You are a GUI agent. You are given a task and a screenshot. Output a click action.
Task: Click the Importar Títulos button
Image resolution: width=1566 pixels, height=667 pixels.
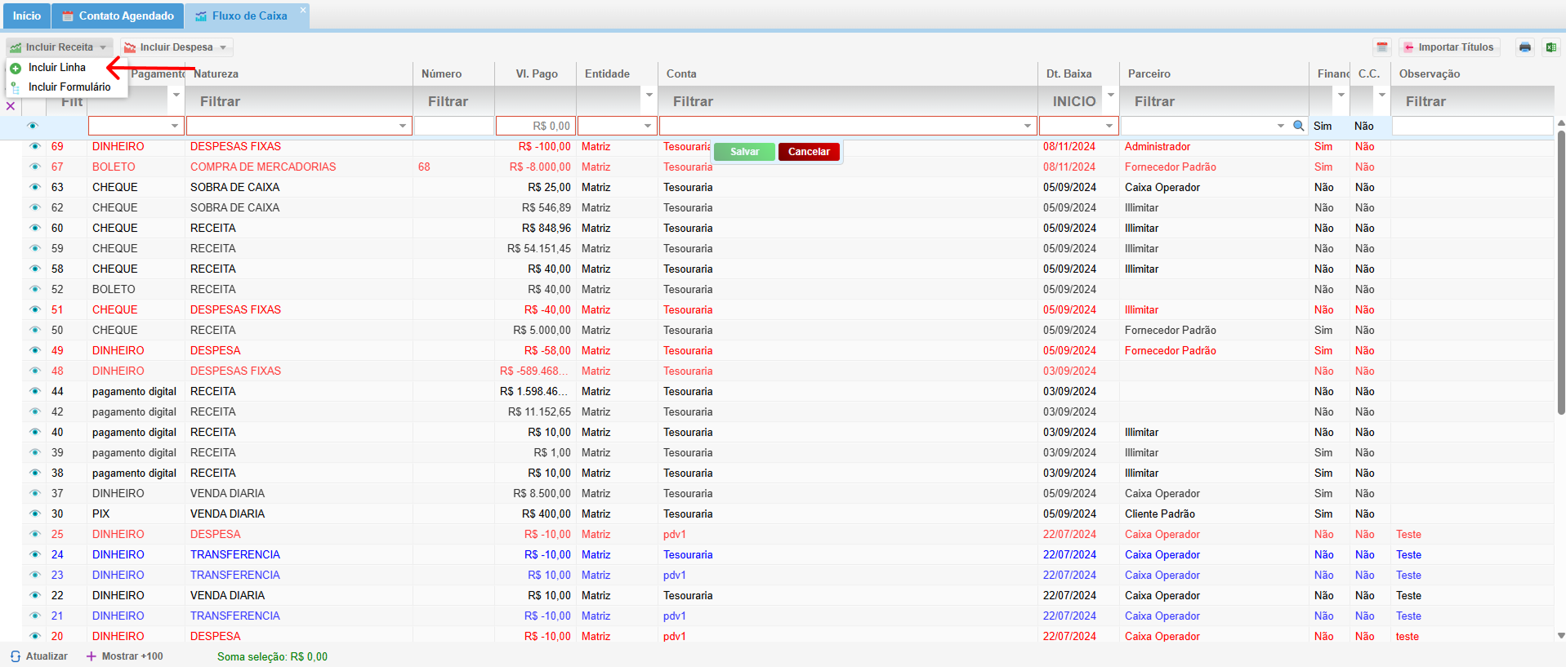coord(1449,47)
